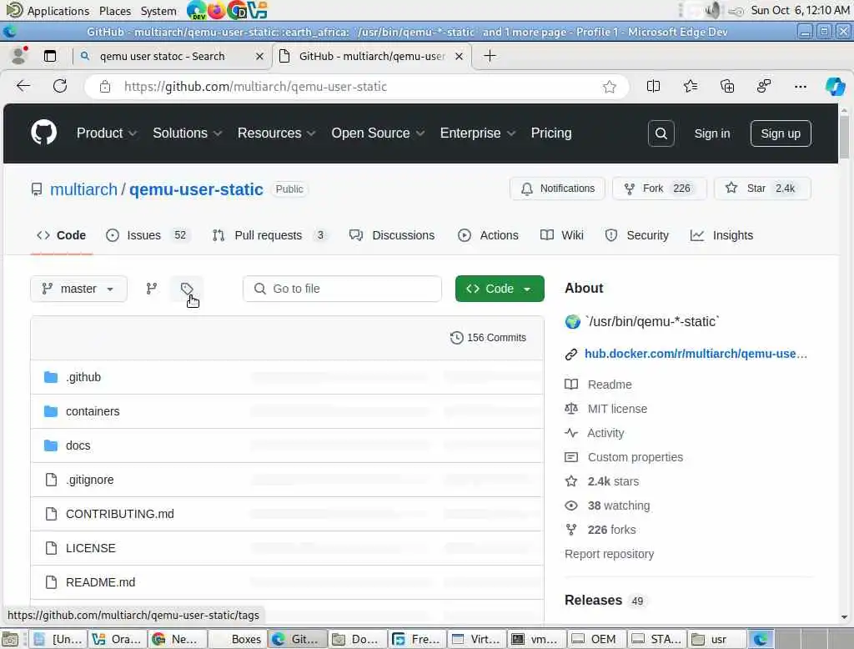Open the Insights tab
854x649 pixels.
click(721, 235)
